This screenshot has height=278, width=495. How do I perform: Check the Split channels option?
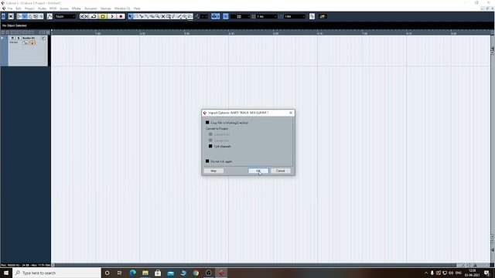pyautogui.click(x=210, y=146)
